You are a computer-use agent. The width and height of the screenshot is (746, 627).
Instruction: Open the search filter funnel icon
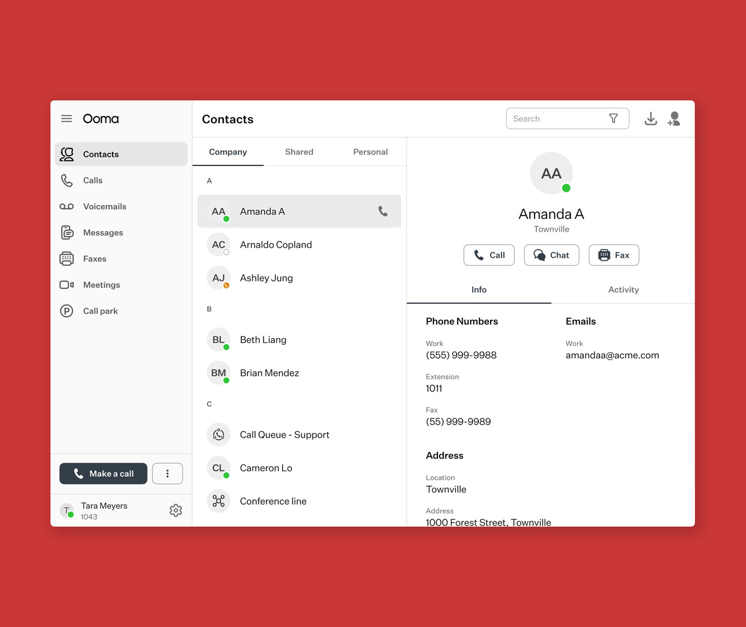tap(614, 118)
